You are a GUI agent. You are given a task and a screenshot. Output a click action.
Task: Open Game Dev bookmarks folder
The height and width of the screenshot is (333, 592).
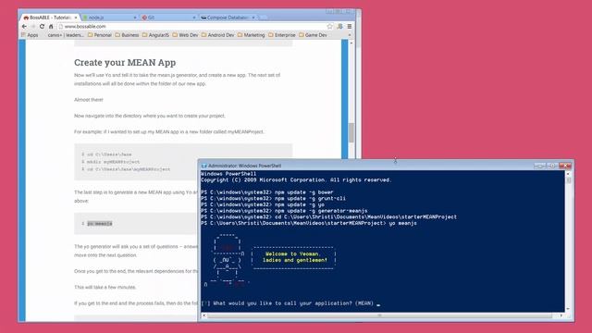tap(313, 35)
